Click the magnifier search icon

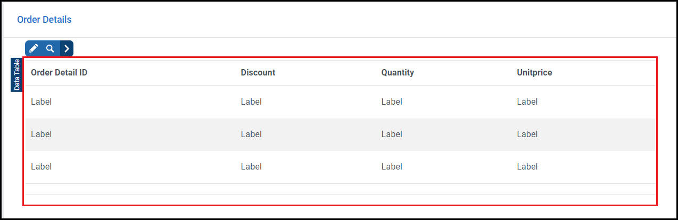coord(50,48)
